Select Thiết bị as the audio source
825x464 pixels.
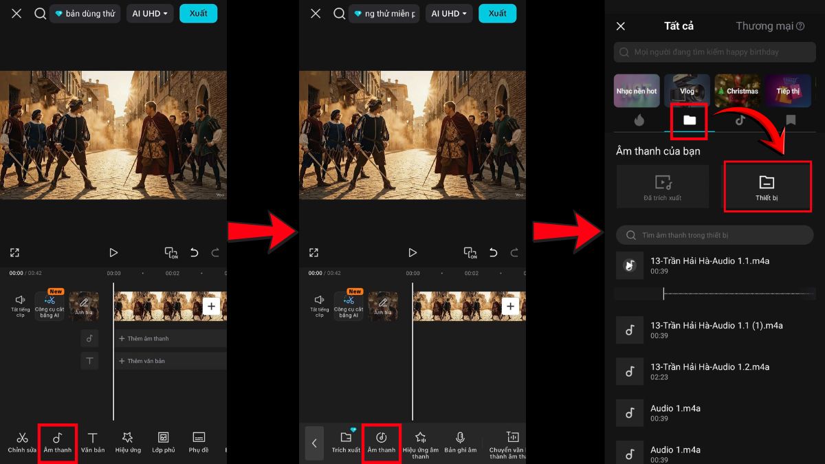(x=767, y=186)
